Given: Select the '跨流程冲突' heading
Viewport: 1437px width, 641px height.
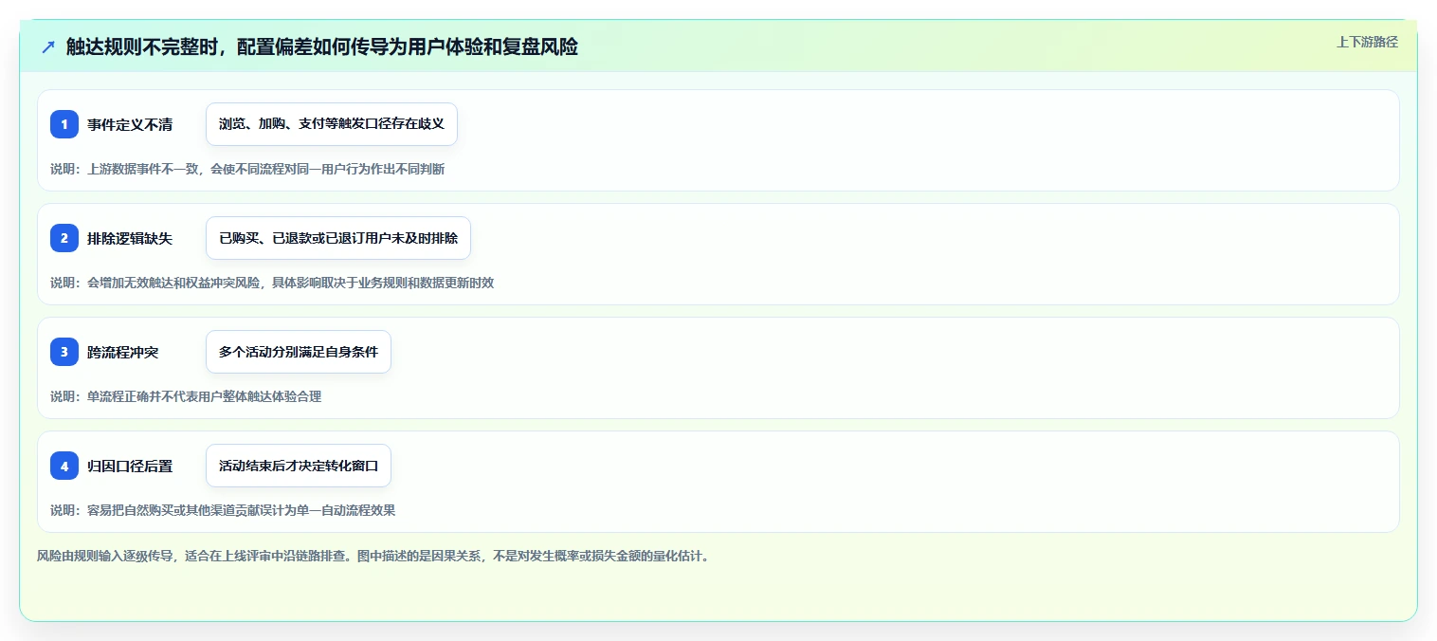Looking at the screenshot, I should 123,352.
